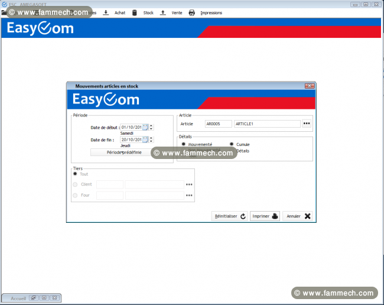This screenshot has width=384, height=305.
Task: Click the app icon in the title bar
Action: (4, 4)
